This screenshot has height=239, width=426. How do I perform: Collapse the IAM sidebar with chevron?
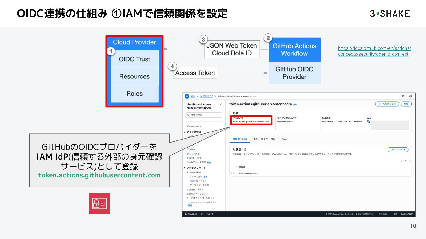(x=221, y=104)
